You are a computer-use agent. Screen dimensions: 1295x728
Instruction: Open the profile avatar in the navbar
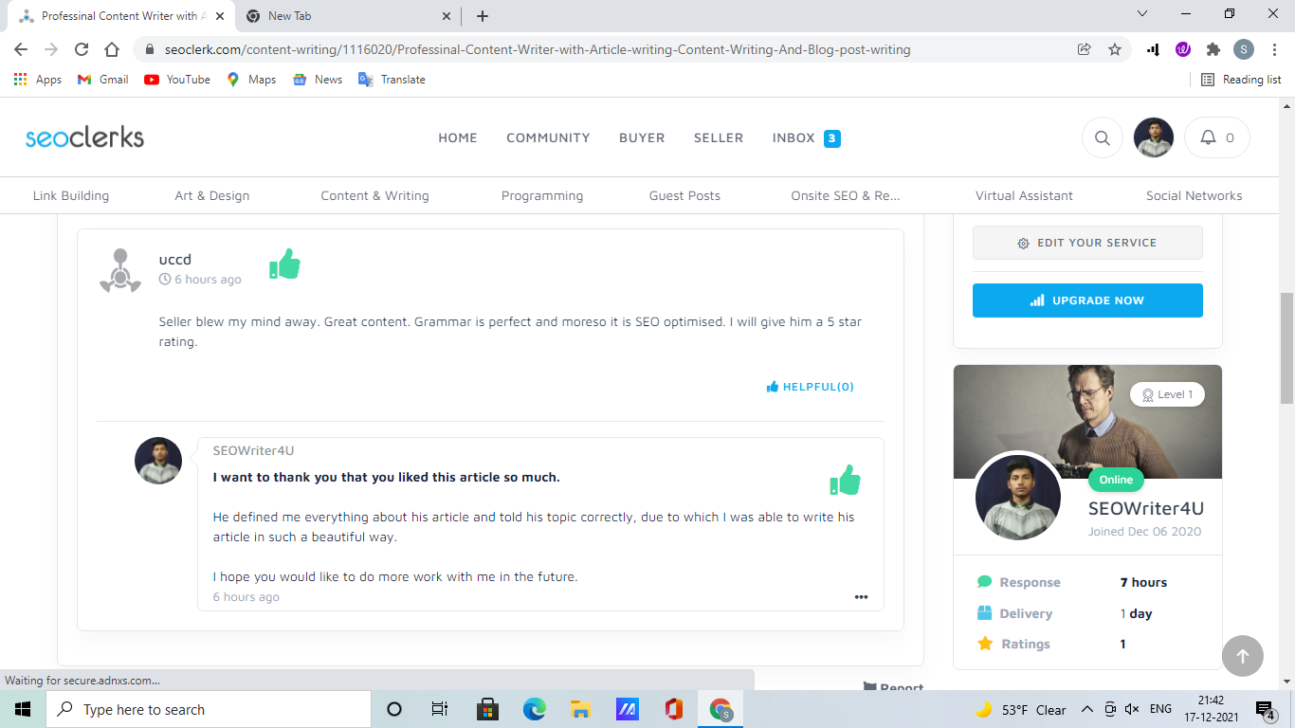[1153, 137]
